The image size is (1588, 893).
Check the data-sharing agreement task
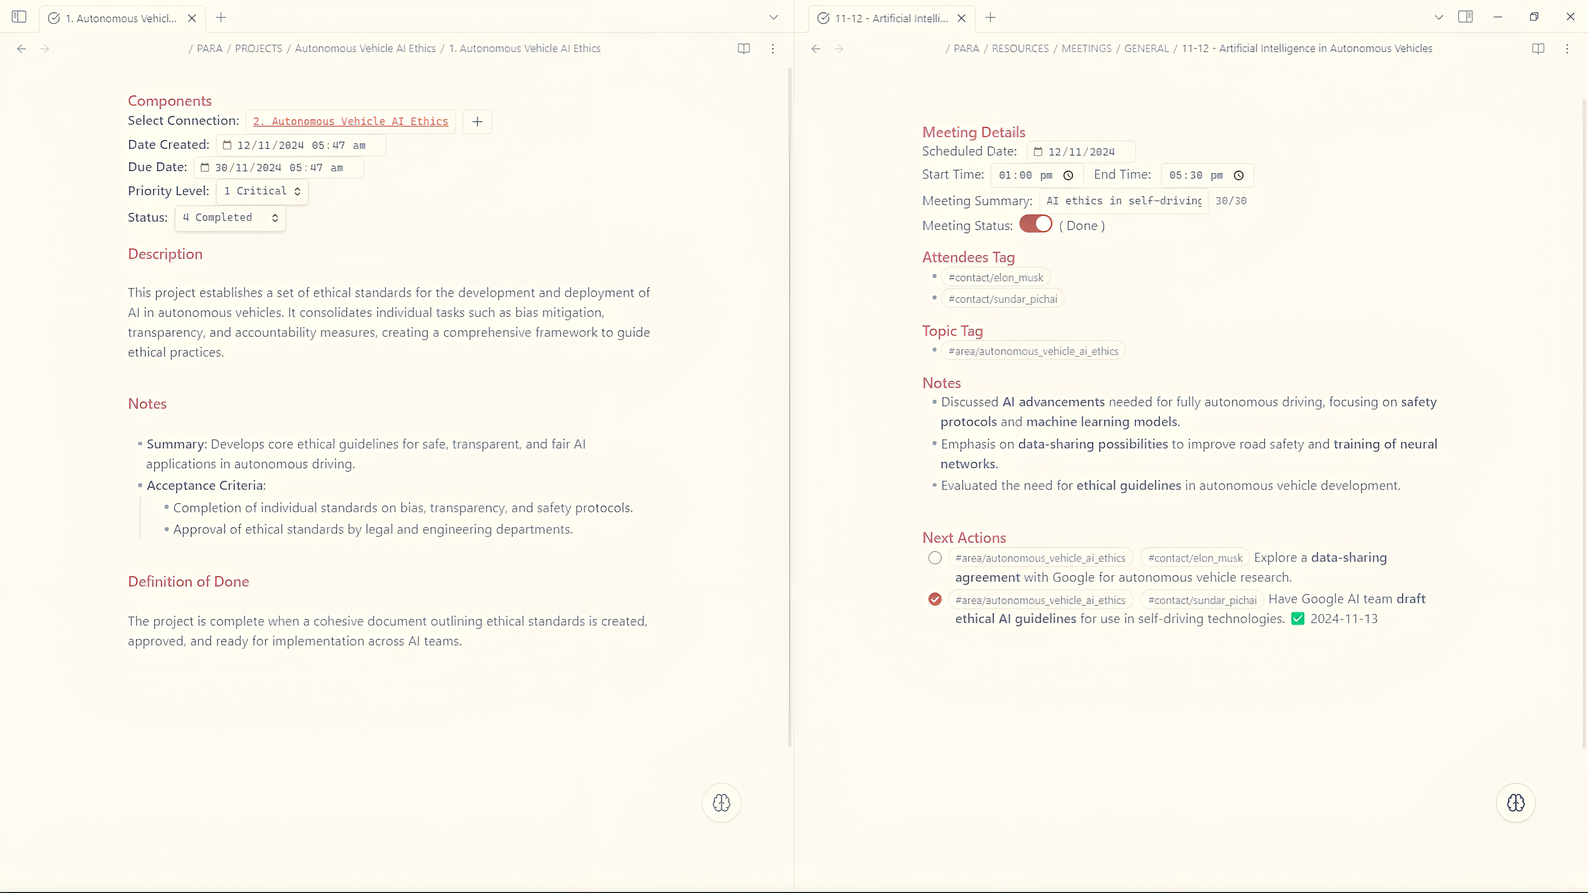pos(935,558)
